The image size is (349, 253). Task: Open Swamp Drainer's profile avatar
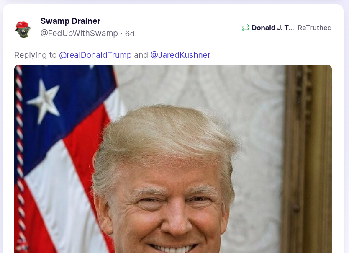(x=23, y=29)
